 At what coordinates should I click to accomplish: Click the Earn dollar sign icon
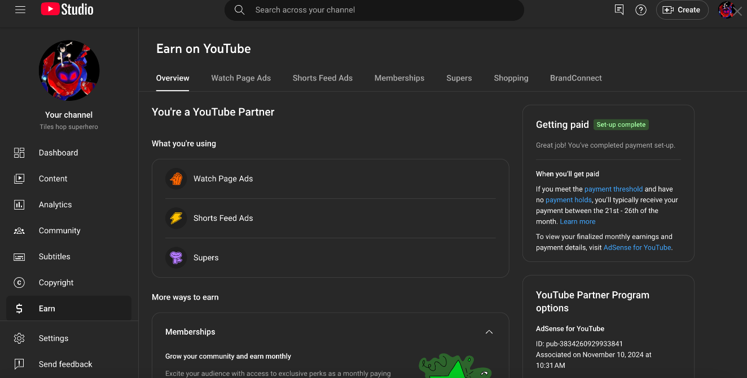click(19, 309)
